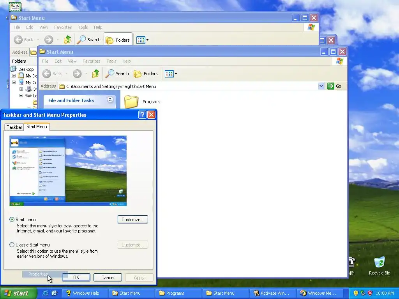
Task: Expand the floppy drive node in Folders tree
Action: (21, 89)
